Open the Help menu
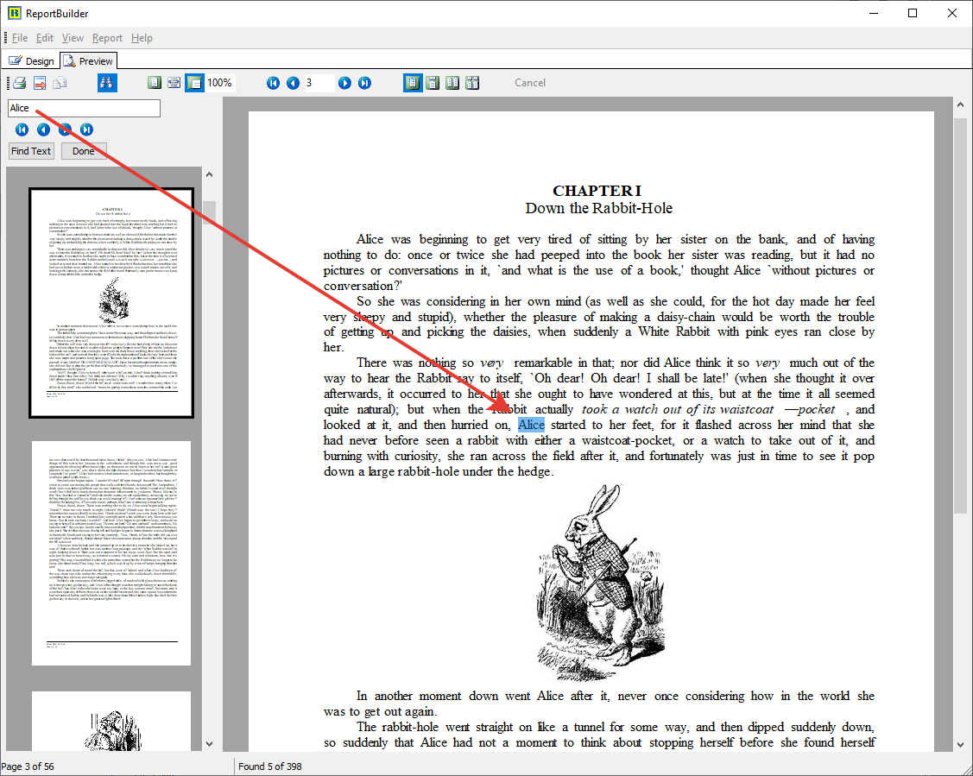Image resolution: width=973 pixels, height=776 pixels. [142, 38]
